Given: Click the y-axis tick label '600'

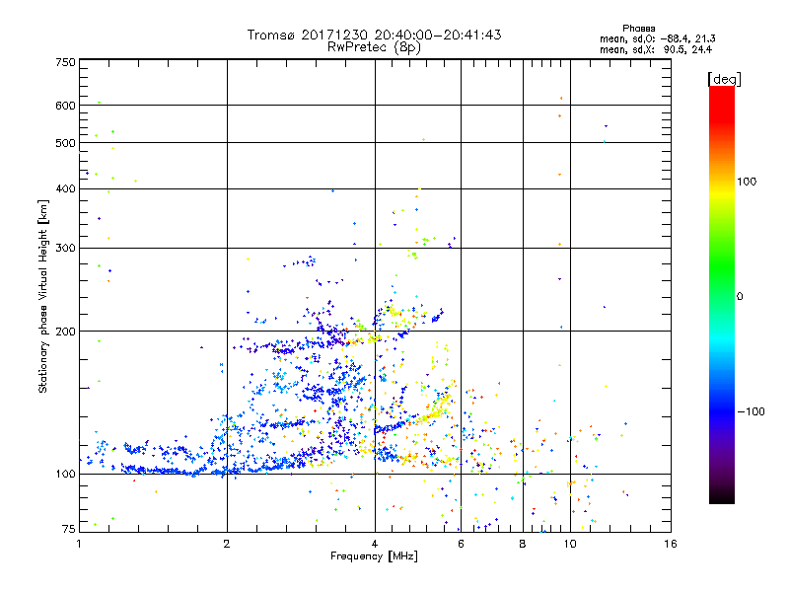Looking at the screenshot, I should click(66, 106).
